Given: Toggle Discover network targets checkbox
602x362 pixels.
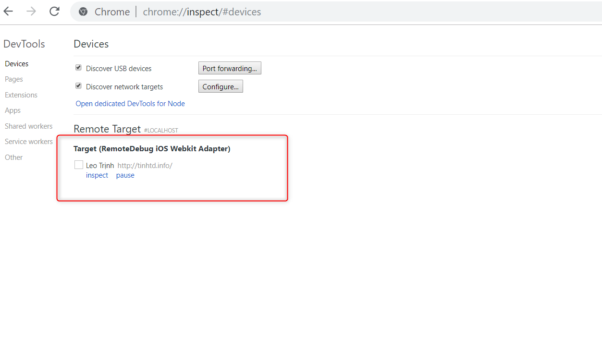Looking at the screenshot, I should [78, 86].
